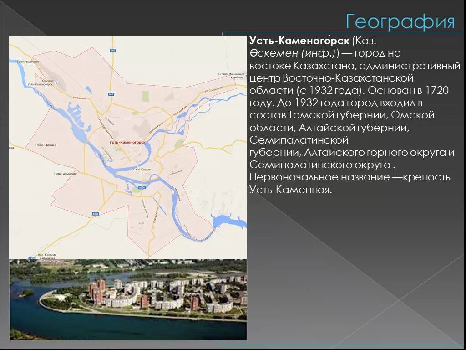The width and height of the screenshot is (466, 350).
Task: Click the 'Титано-Магниевый комбинат' map label
Action: coord(231,76)
